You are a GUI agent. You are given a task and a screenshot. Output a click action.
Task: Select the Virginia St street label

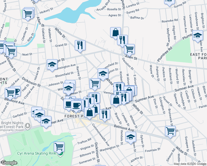click(x=87, y=147)
